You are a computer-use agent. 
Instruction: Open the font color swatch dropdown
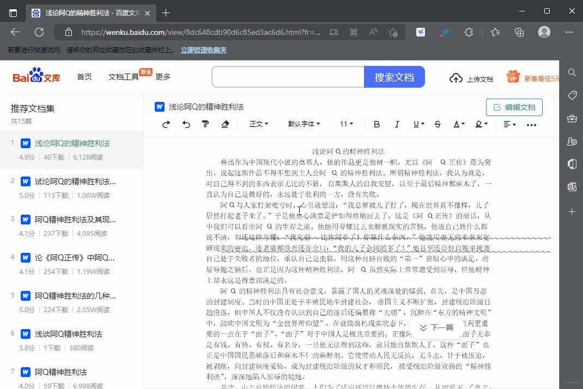458,124
